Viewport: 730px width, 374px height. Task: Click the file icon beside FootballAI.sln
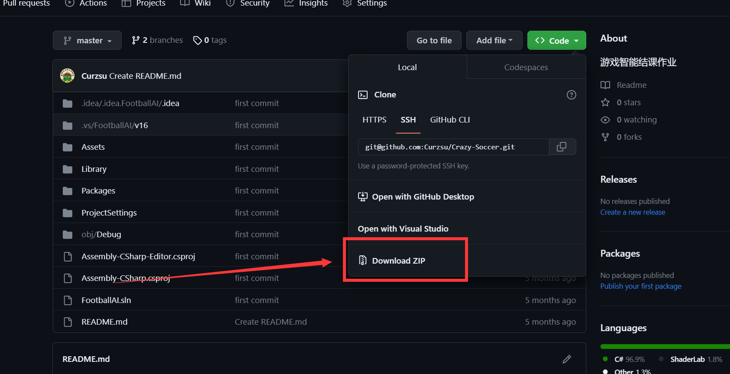[68, 300]
